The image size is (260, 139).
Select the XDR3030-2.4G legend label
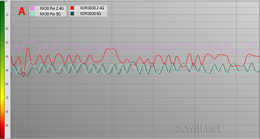pos(93,8)
